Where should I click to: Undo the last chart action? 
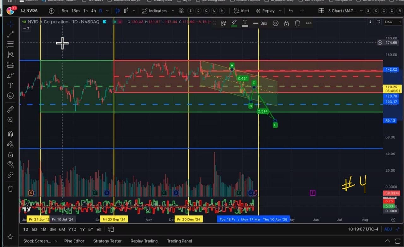pyautogui.click(x=291, y=11)
